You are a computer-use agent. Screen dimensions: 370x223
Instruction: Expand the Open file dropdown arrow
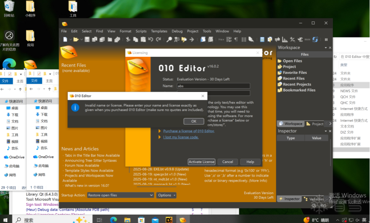click(81, 40)
